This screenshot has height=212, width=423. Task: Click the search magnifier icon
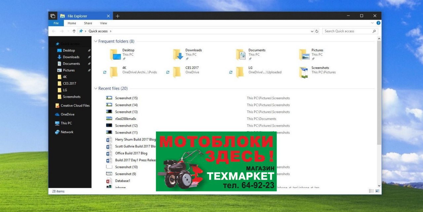(374, 31)
